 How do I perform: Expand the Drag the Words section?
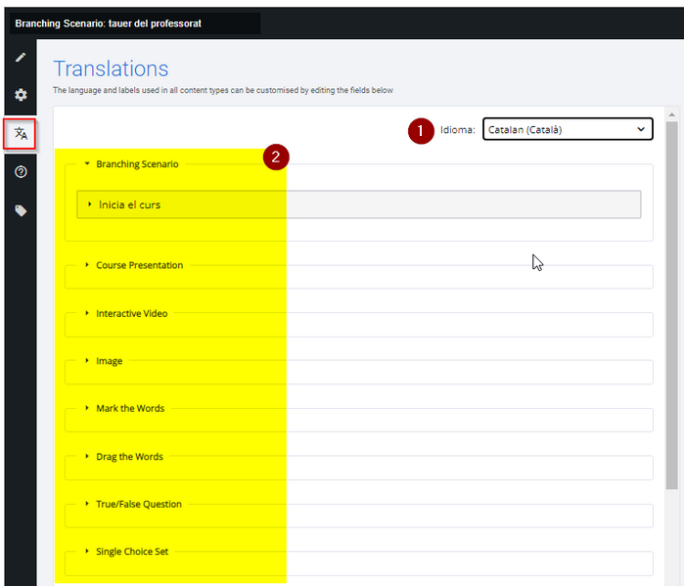point(124,457)
